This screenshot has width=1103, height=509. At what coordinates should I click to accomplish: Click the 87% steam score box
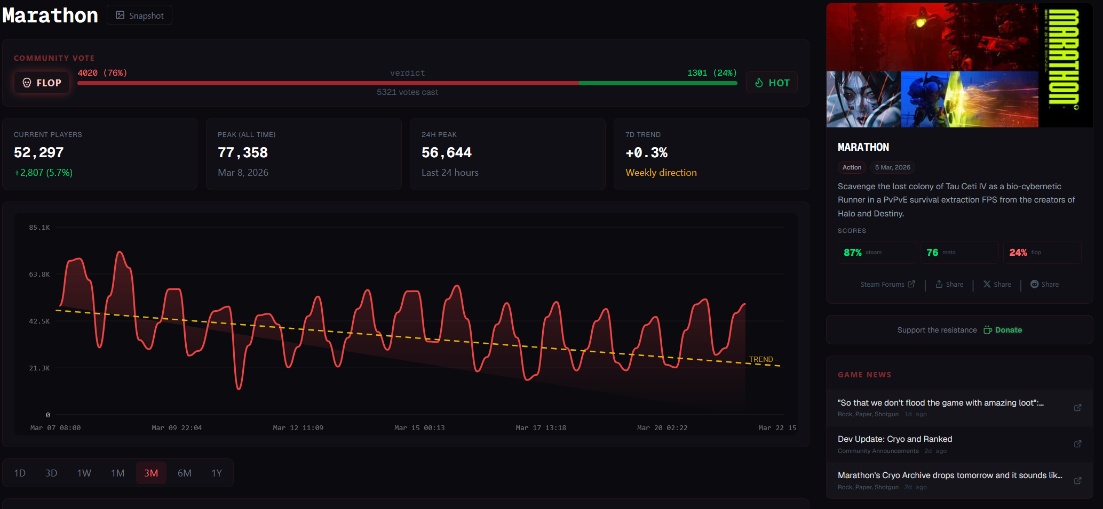point(876,252)
